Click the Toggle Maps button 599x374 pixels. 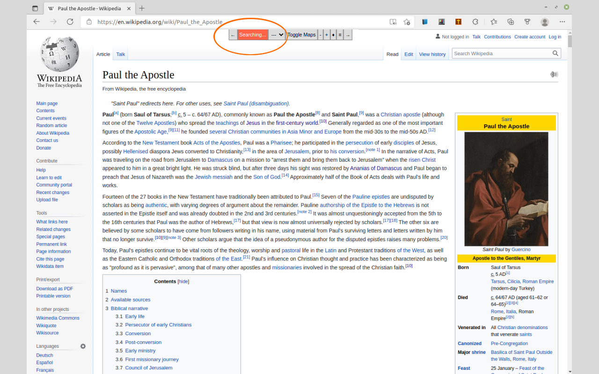(x=301, y=35)
